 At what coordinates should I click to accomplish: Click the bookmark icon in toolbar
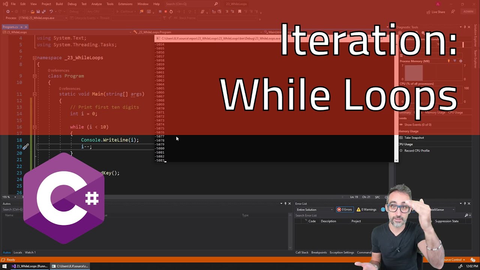[240, 12]
